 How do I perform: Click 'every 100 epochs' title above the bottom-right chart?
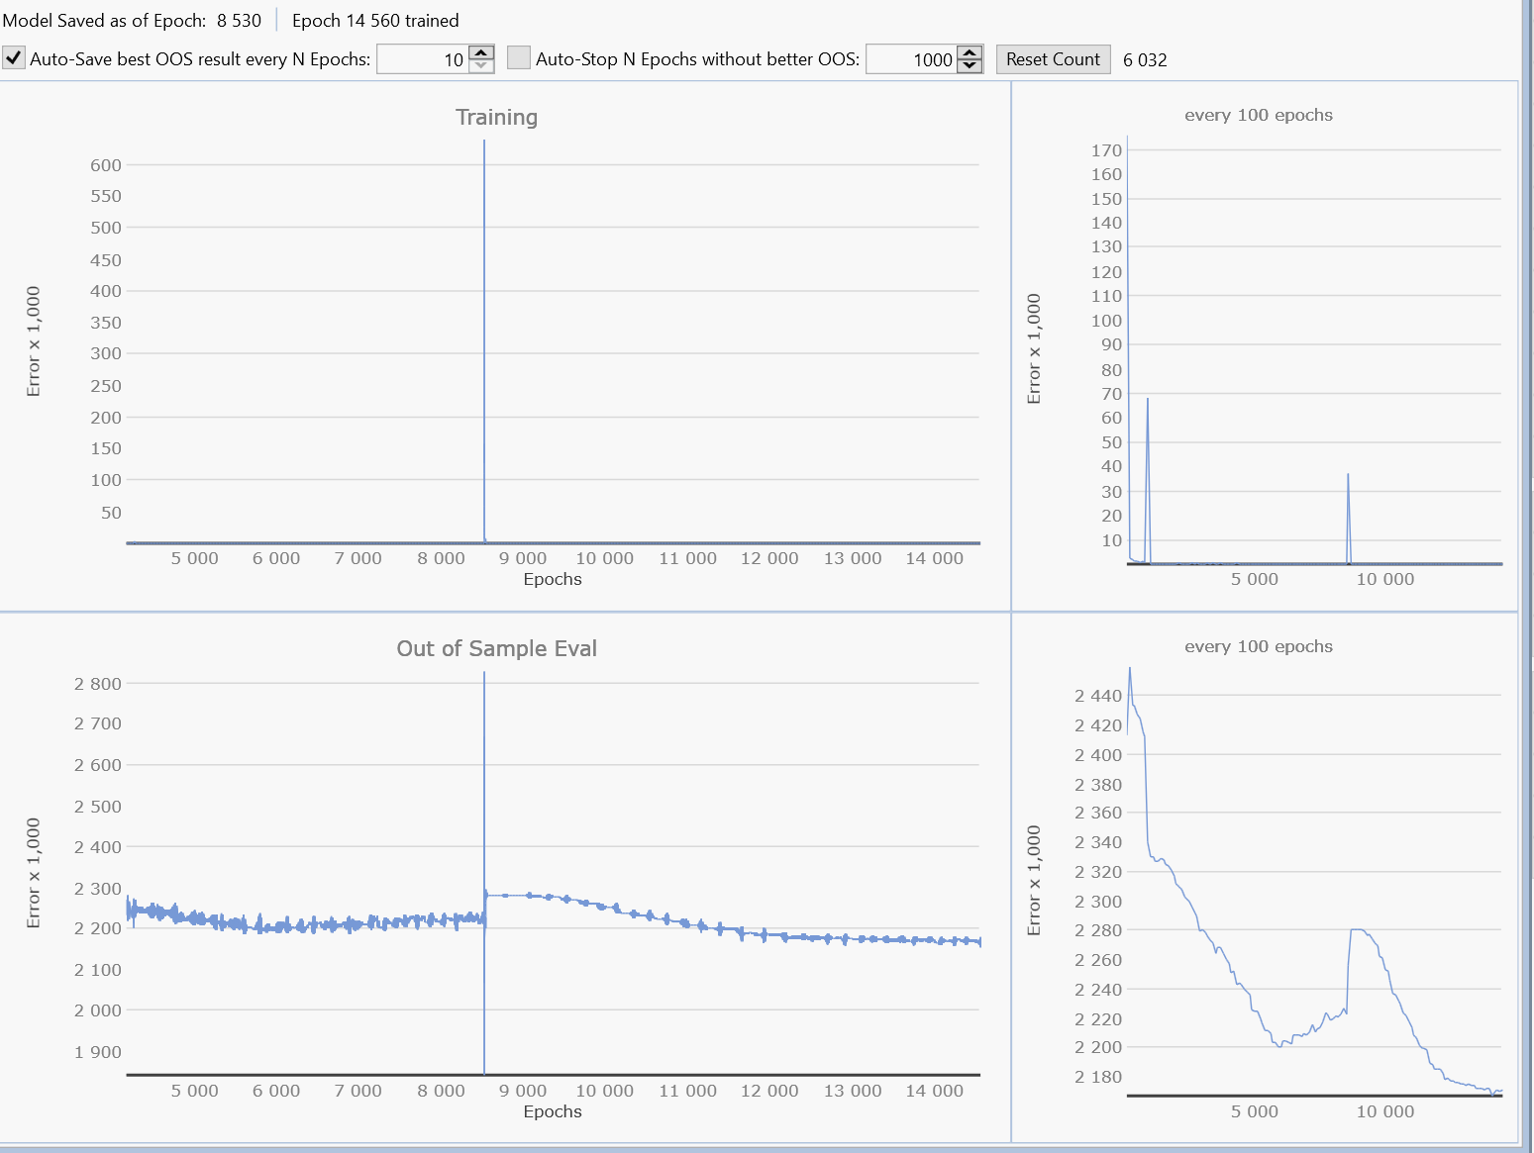pyautogui.click(x=1258, y=646)
